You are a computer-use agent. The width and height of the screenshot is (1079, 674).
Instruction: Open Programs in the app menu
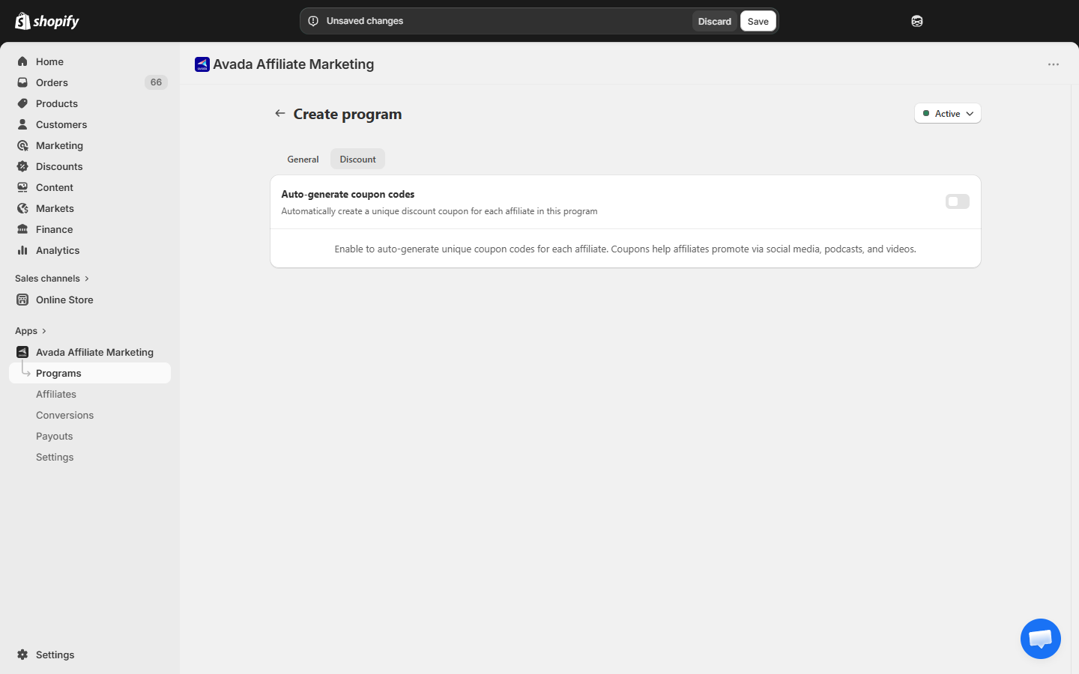click(x=90, y=373)
